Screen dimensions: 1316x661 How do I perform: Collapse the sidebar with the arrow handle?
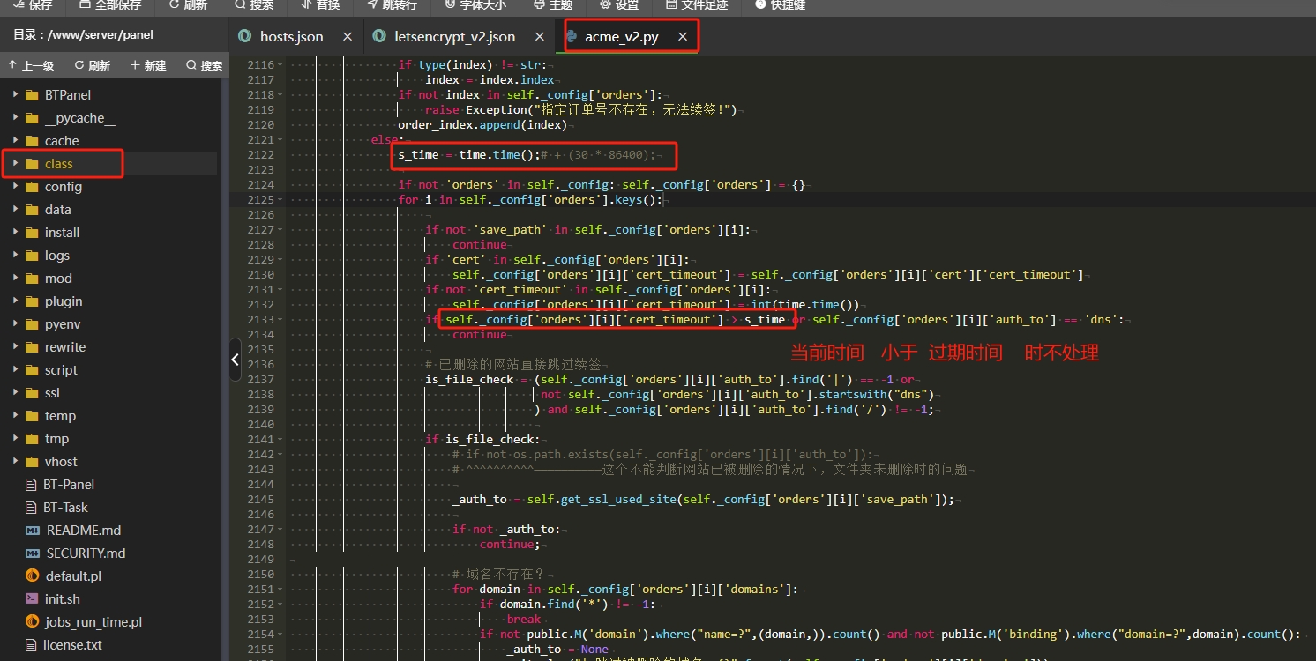pos(235,359)
